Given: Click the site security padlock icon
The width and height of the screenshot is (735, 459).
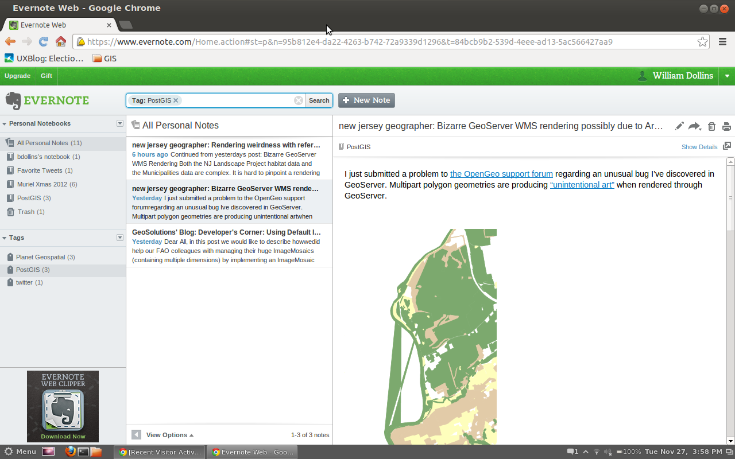Looking at the screenshot, I should (81, 41).
